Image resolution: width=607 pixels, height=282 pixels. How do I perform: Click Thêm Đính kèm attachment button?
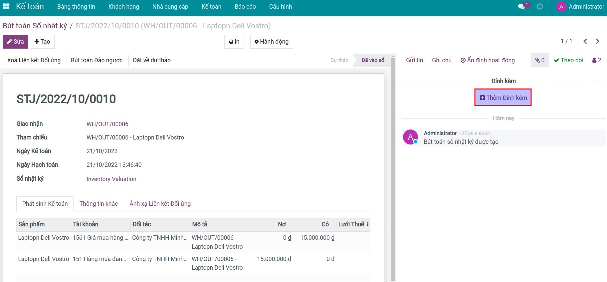[503, 98]
